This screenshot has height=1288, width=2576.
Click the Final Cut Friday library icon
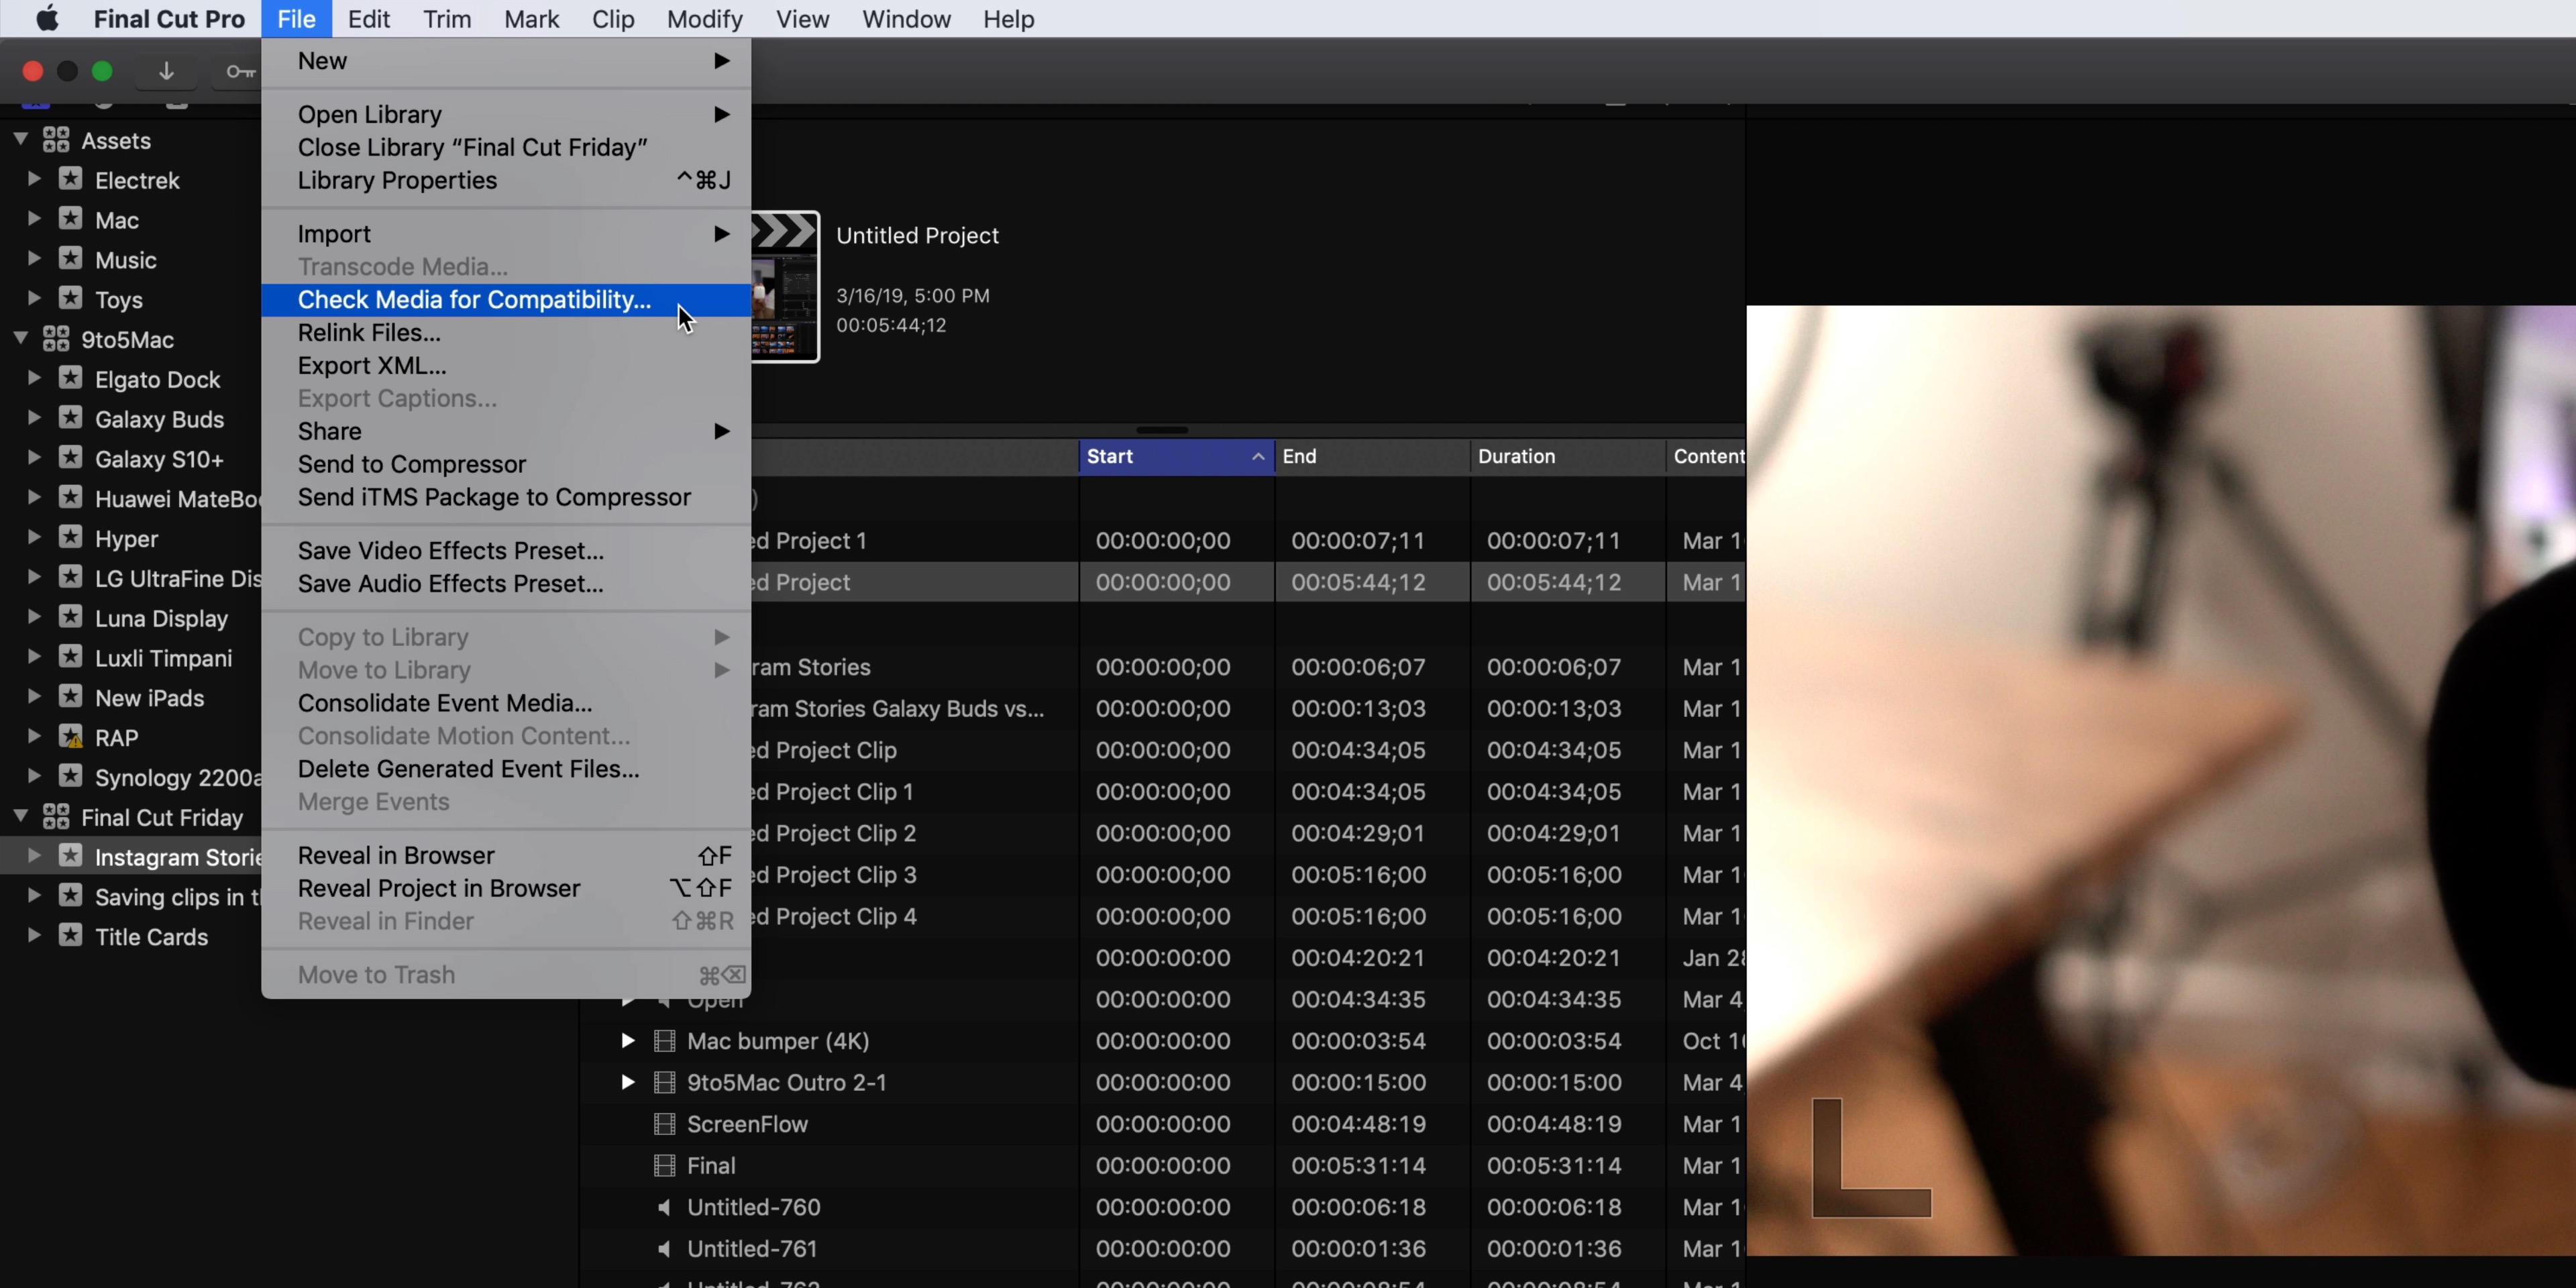[56, 817]
